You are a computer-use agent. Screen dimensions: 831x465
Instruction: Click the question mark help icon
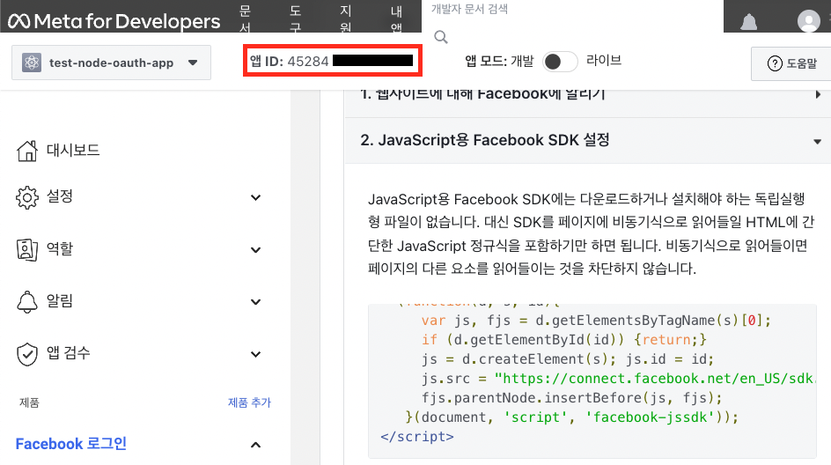pos(775,63)
